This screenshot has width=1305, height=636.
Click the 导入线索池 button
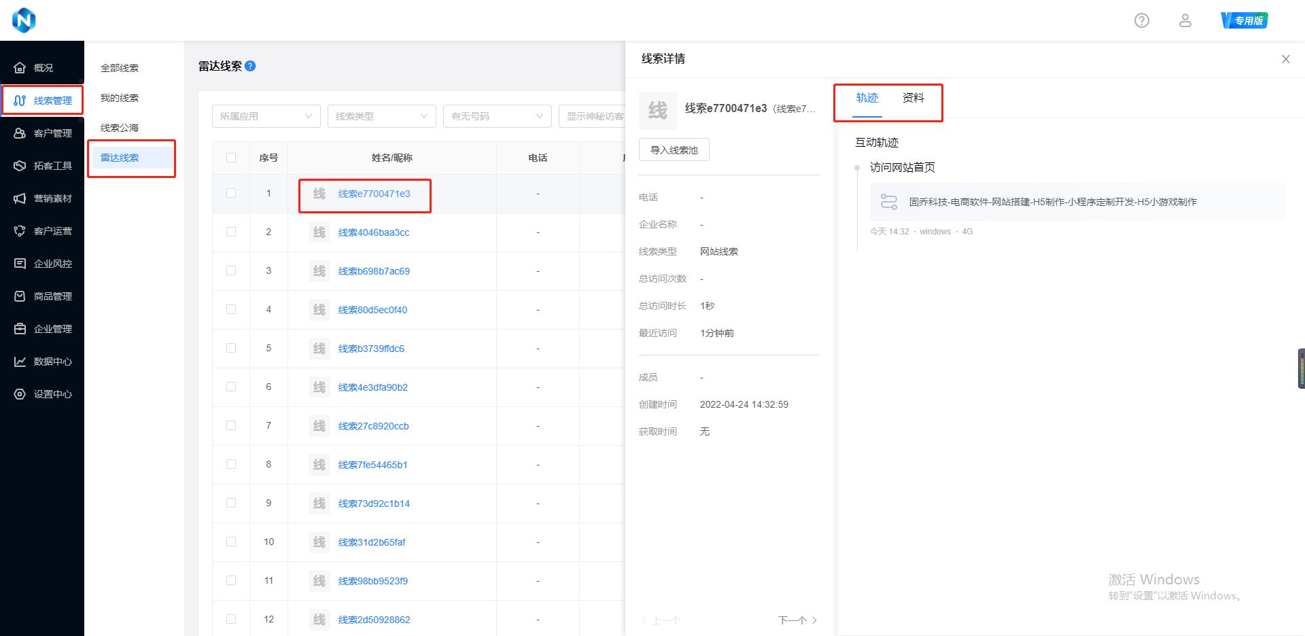click(674, 149)
